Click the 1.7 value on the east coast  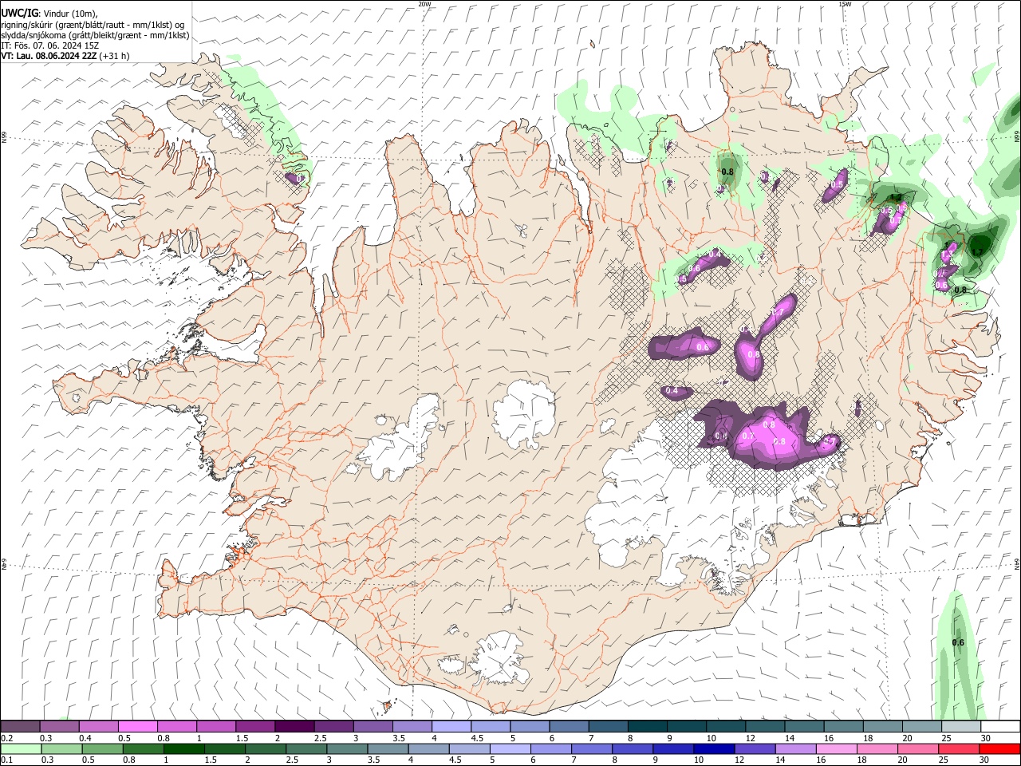[x=976, y=252]
